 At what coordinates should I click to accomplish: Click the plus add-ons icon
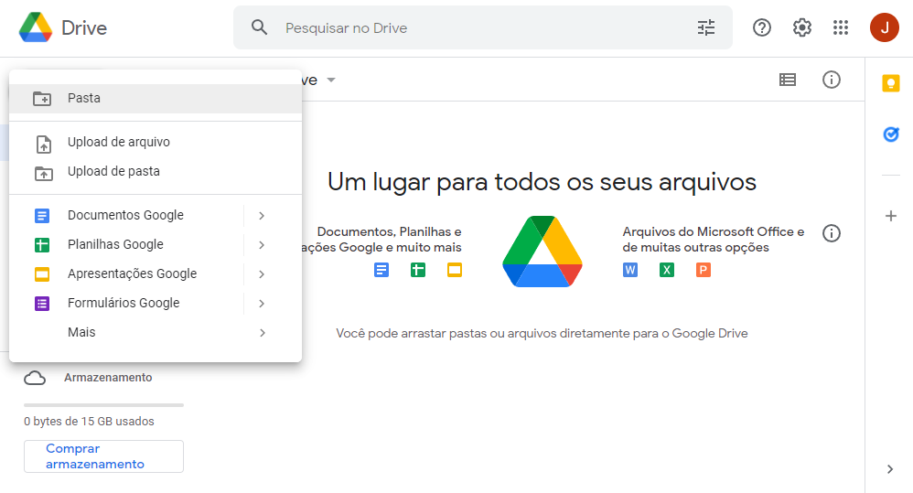(890, 216)
